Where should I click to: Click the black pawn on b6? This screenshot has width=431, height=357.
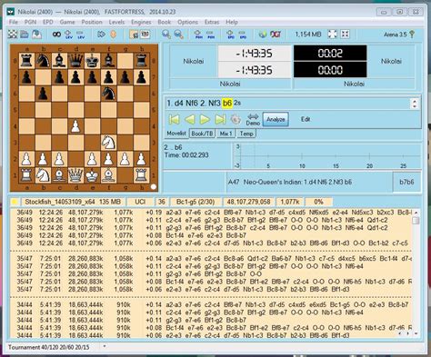[43, 94]
